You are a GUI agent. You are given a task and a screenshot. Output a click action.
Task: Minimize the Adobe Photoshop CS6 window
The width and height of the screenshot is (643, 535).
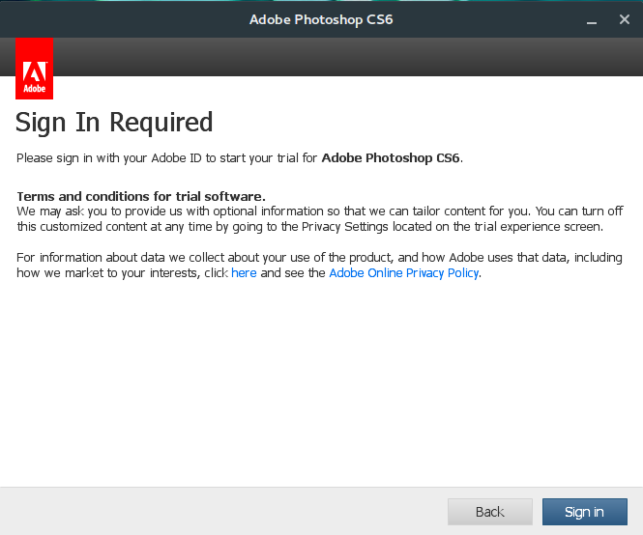click(589, 18)
